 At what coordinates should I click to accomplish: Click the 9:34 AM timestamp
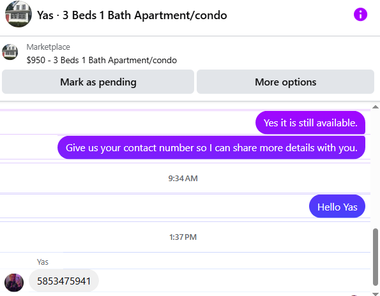183,179
